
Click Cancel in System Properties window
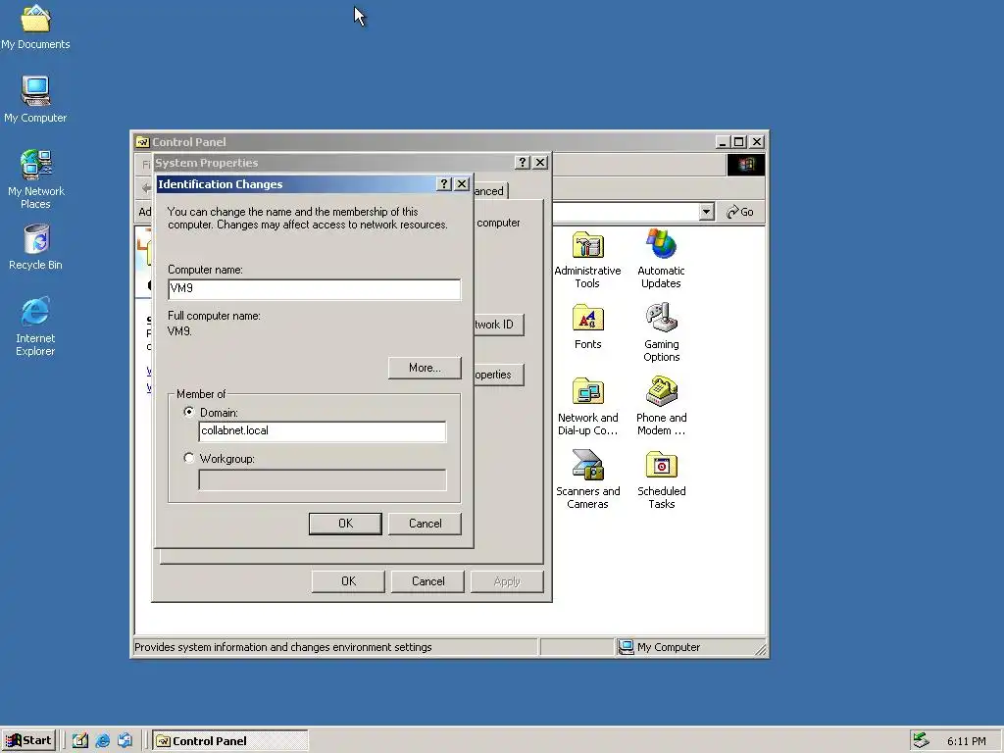pos(427,581)
